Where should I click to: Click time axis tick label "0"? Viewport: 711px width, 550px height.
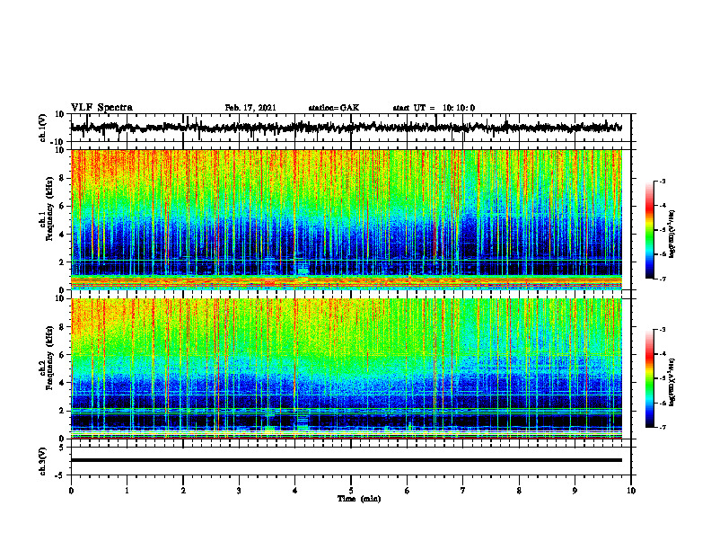pyautogui.click(x=71, y=491)
